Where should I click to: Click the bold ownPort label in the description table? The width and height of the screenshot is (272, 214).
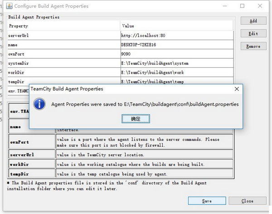[19, 142]
